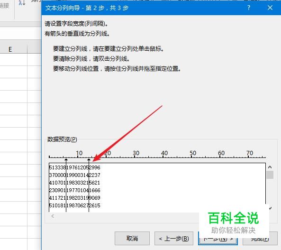Click ruler mark 40 in data preview

[x=164, y=153]
